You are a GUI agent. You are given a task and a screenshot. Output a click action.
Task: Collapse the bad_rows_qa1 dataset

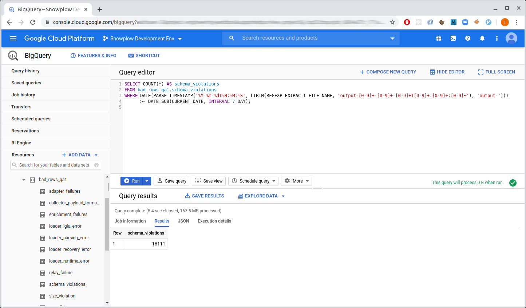[23, 179]
